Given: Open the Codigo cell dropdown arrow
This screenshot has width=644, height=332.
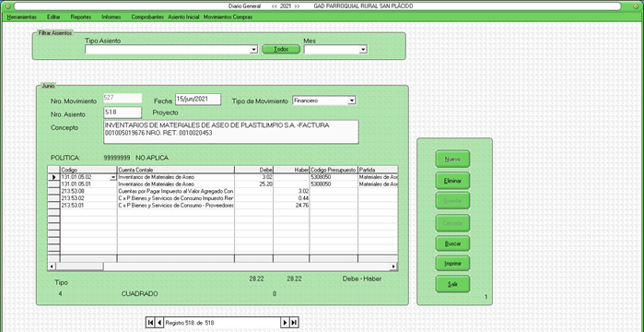Looking at the screenshot, I should [x=113, y=177].
